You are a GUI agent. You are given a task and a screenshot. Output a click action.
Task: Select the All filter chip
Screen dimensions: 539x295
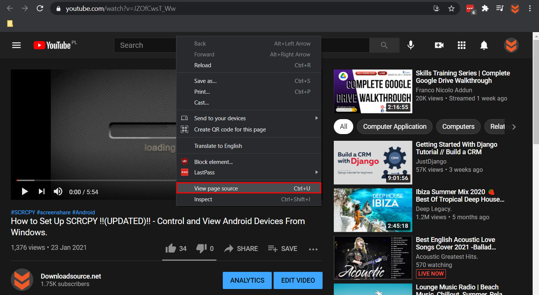[344, 127]
